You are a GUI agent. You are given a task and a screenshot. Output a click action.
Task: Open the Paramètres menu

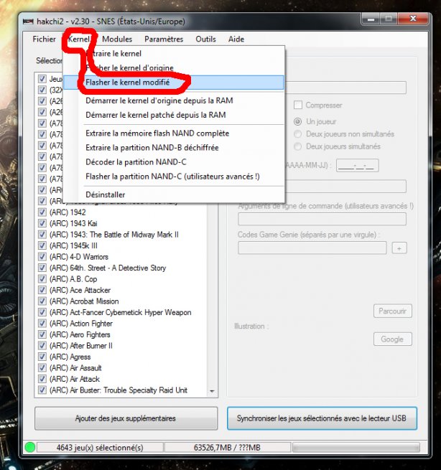(x=164, y=39)
